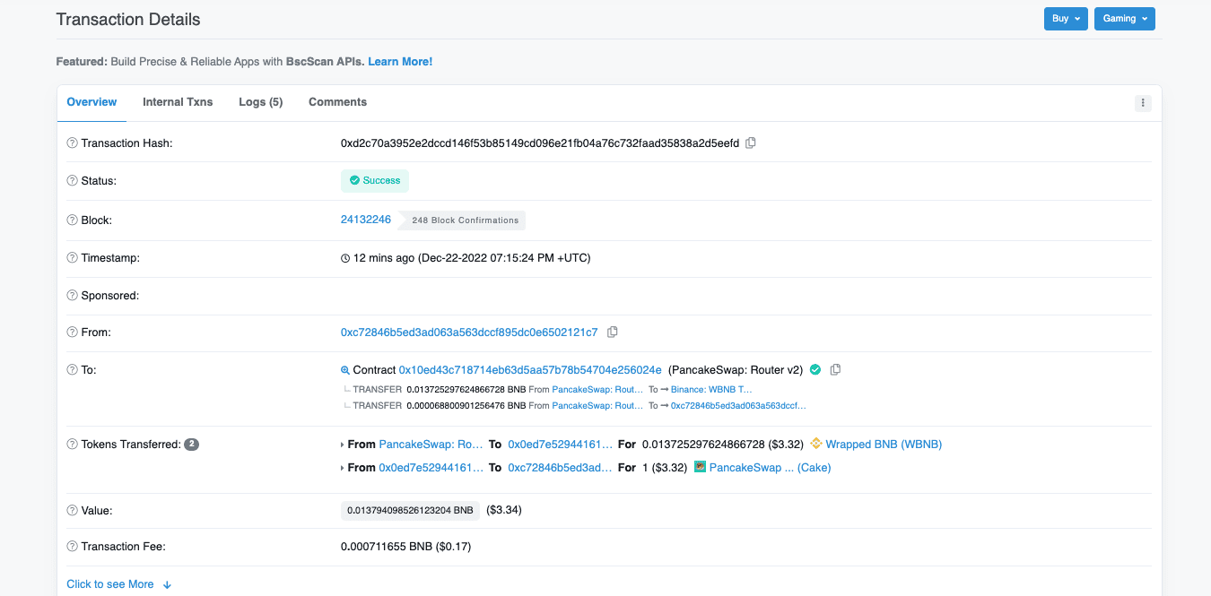Click the magnifier icon beside Contract
This screenshot has height=596, width=1211.
click(x=345, y=370)
